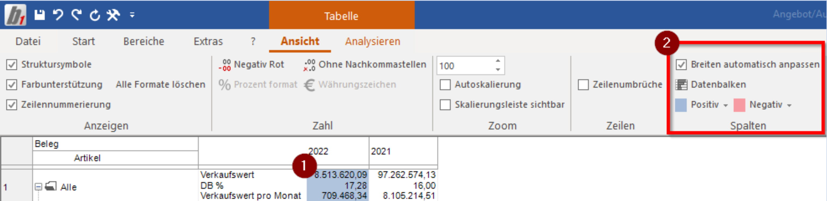The width and height of the screenshot is (827, 201).
Task: Open the Bereiche menu tab
Action: click(143, 41)
